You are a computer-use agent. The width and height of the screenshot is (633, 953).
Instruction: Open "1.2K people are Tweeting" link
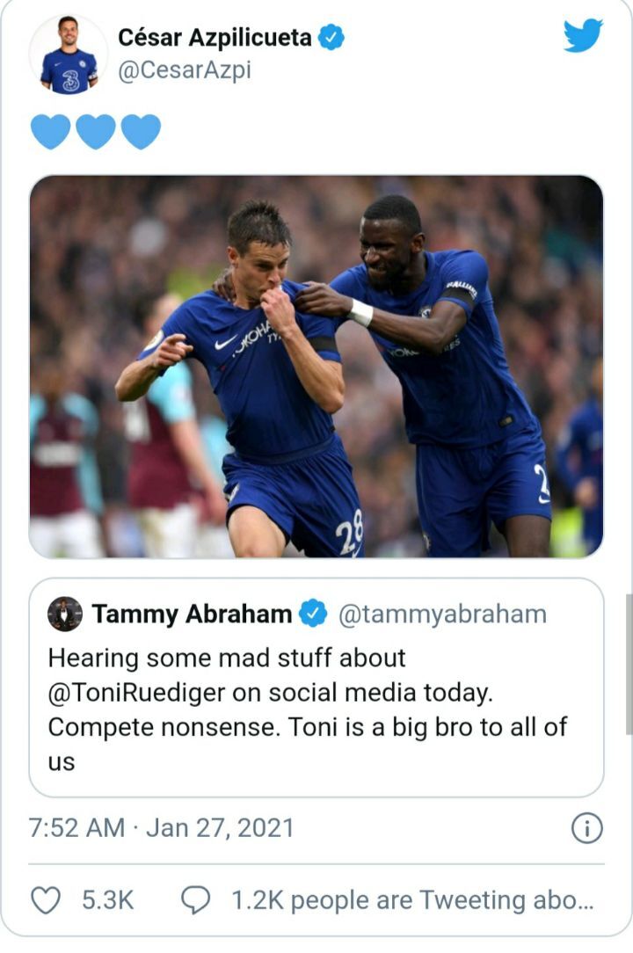pyautogui.click(x=412, y=900)
